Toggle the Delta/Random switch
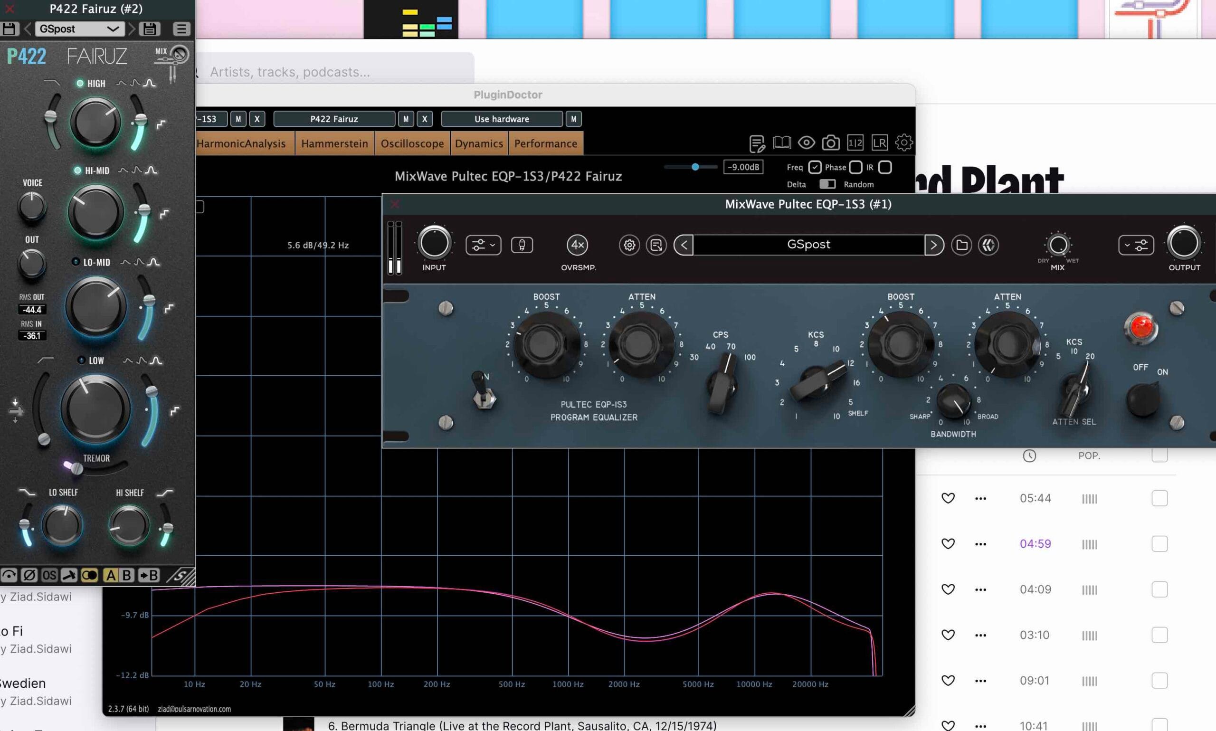Viewport: 1216px width, 731px height. coord(827,184)
